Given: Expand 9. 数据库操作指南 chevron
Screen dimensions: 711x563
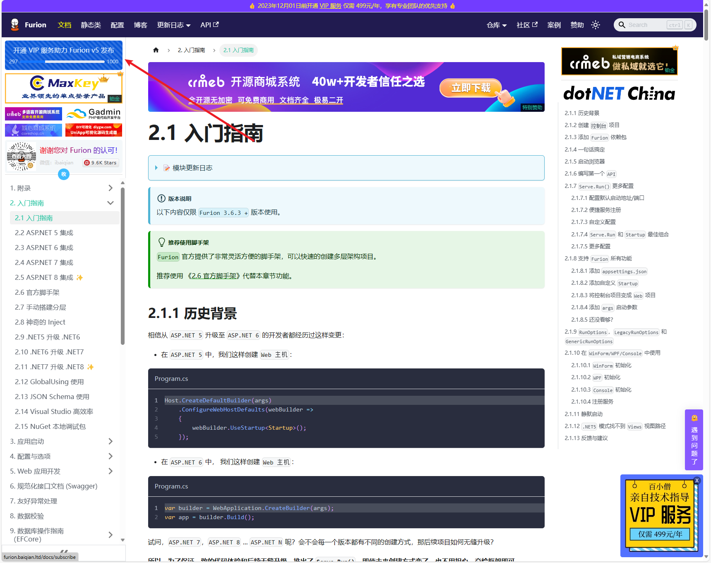Looking at the screenshot, I should click(110, 535).
